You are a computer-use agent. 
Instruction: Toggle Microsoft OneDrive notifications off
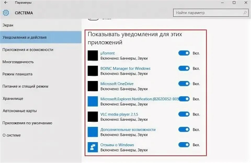[x=184, y=84]
